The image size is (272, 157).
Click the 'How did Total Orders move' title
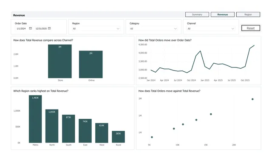165,40
